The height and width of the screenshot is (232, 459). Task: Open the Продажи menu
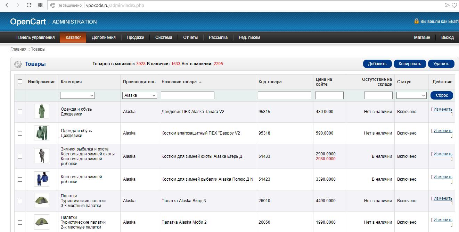coord(136,37)
